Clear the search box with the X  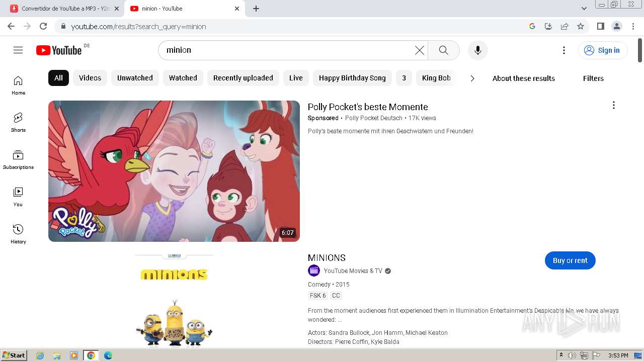tap(419, 50)
